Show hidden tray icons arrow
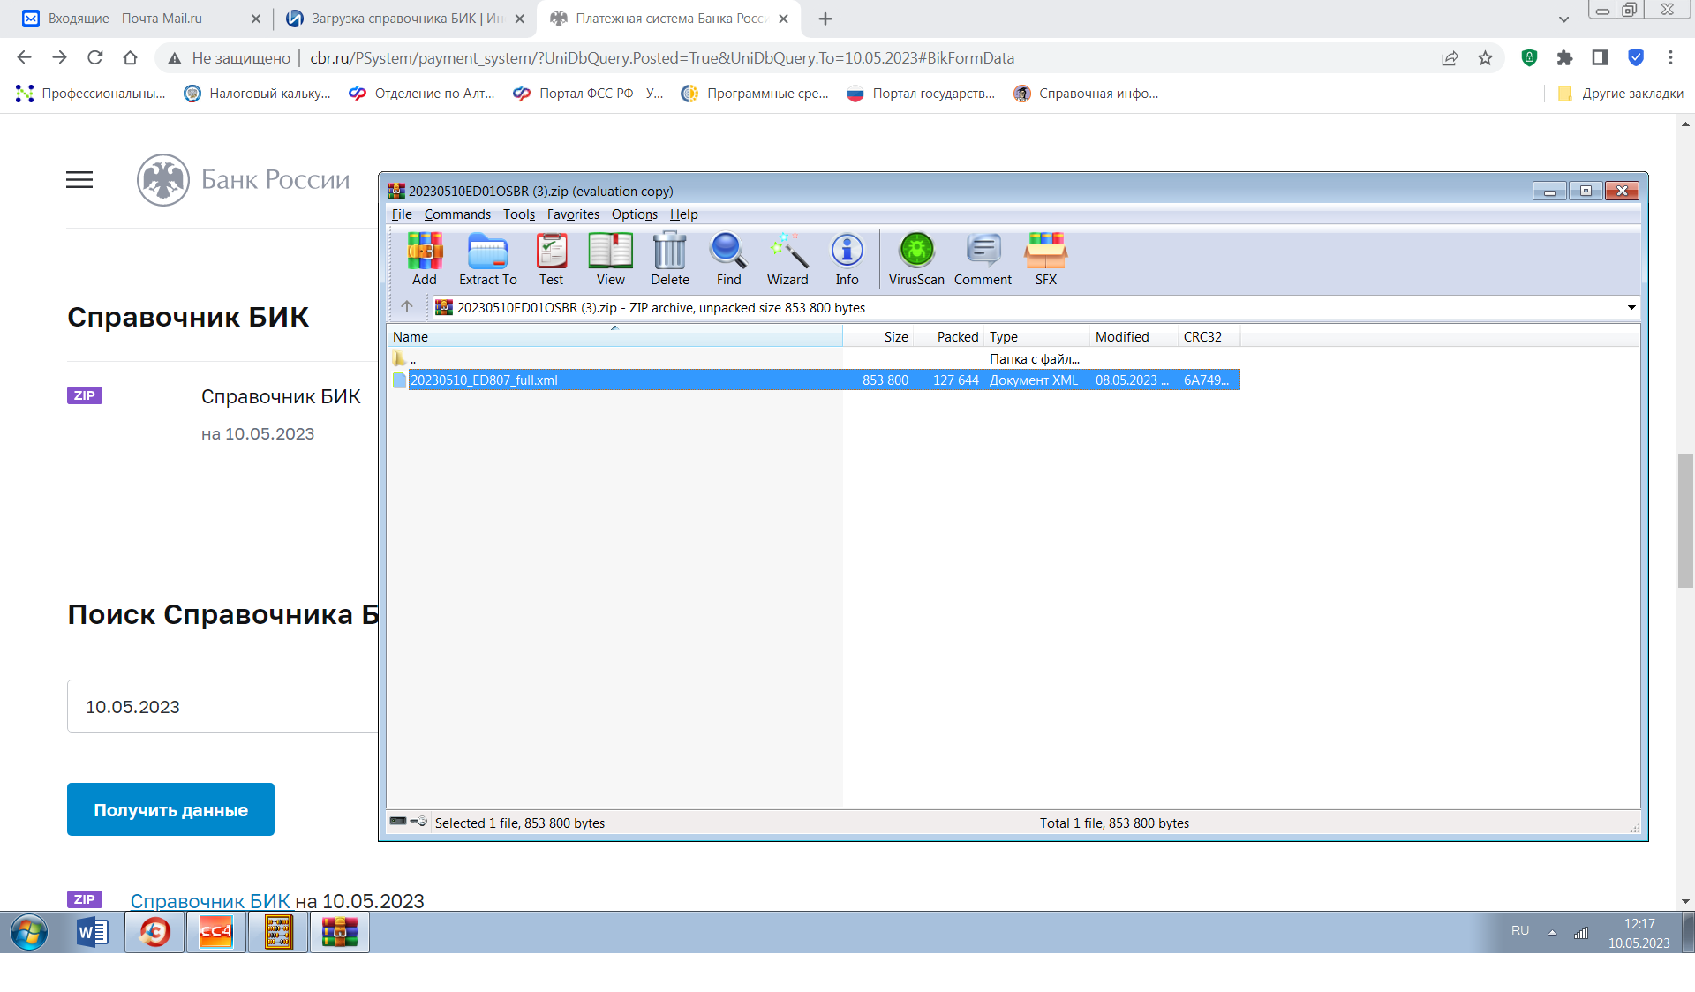The width and height of the screenshot is (1695, 992). coord(1552,932)
